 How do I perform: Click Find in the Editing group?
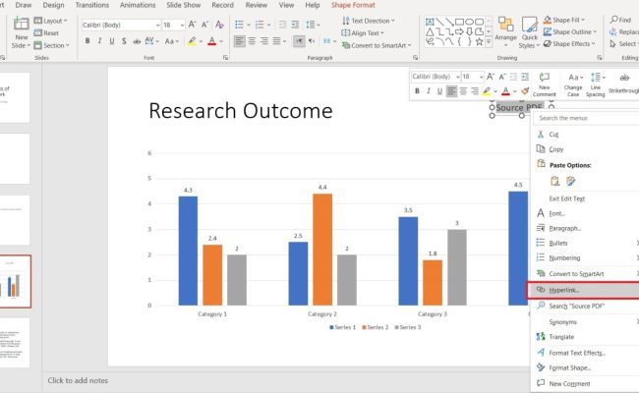620,20
